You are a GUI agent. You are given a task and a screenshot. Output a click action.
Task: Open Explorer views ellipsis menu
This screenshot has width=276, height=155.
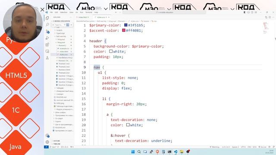(71, 17)
